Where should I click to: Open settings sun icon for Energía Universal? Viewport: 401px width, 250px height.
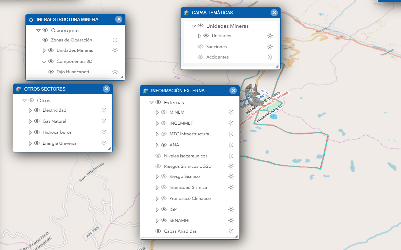[104, 143]
